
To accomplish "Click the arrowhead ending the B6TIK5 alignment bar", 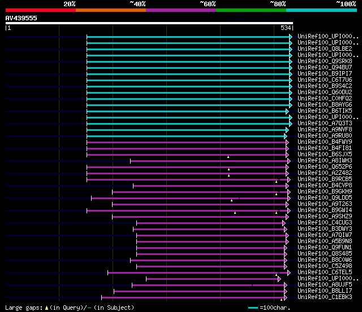I will coord(287,112).
